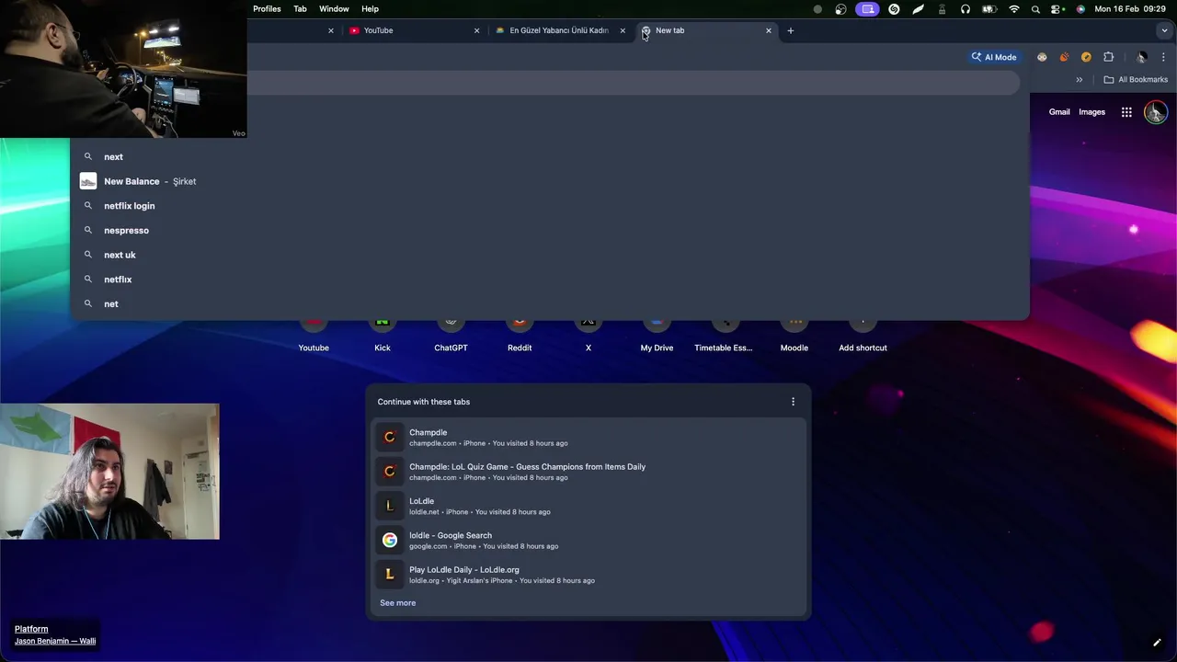Viewport: 1177px width, 662px height.
Task: Click the headphones icon in menu bar
Action: point(966,8)
